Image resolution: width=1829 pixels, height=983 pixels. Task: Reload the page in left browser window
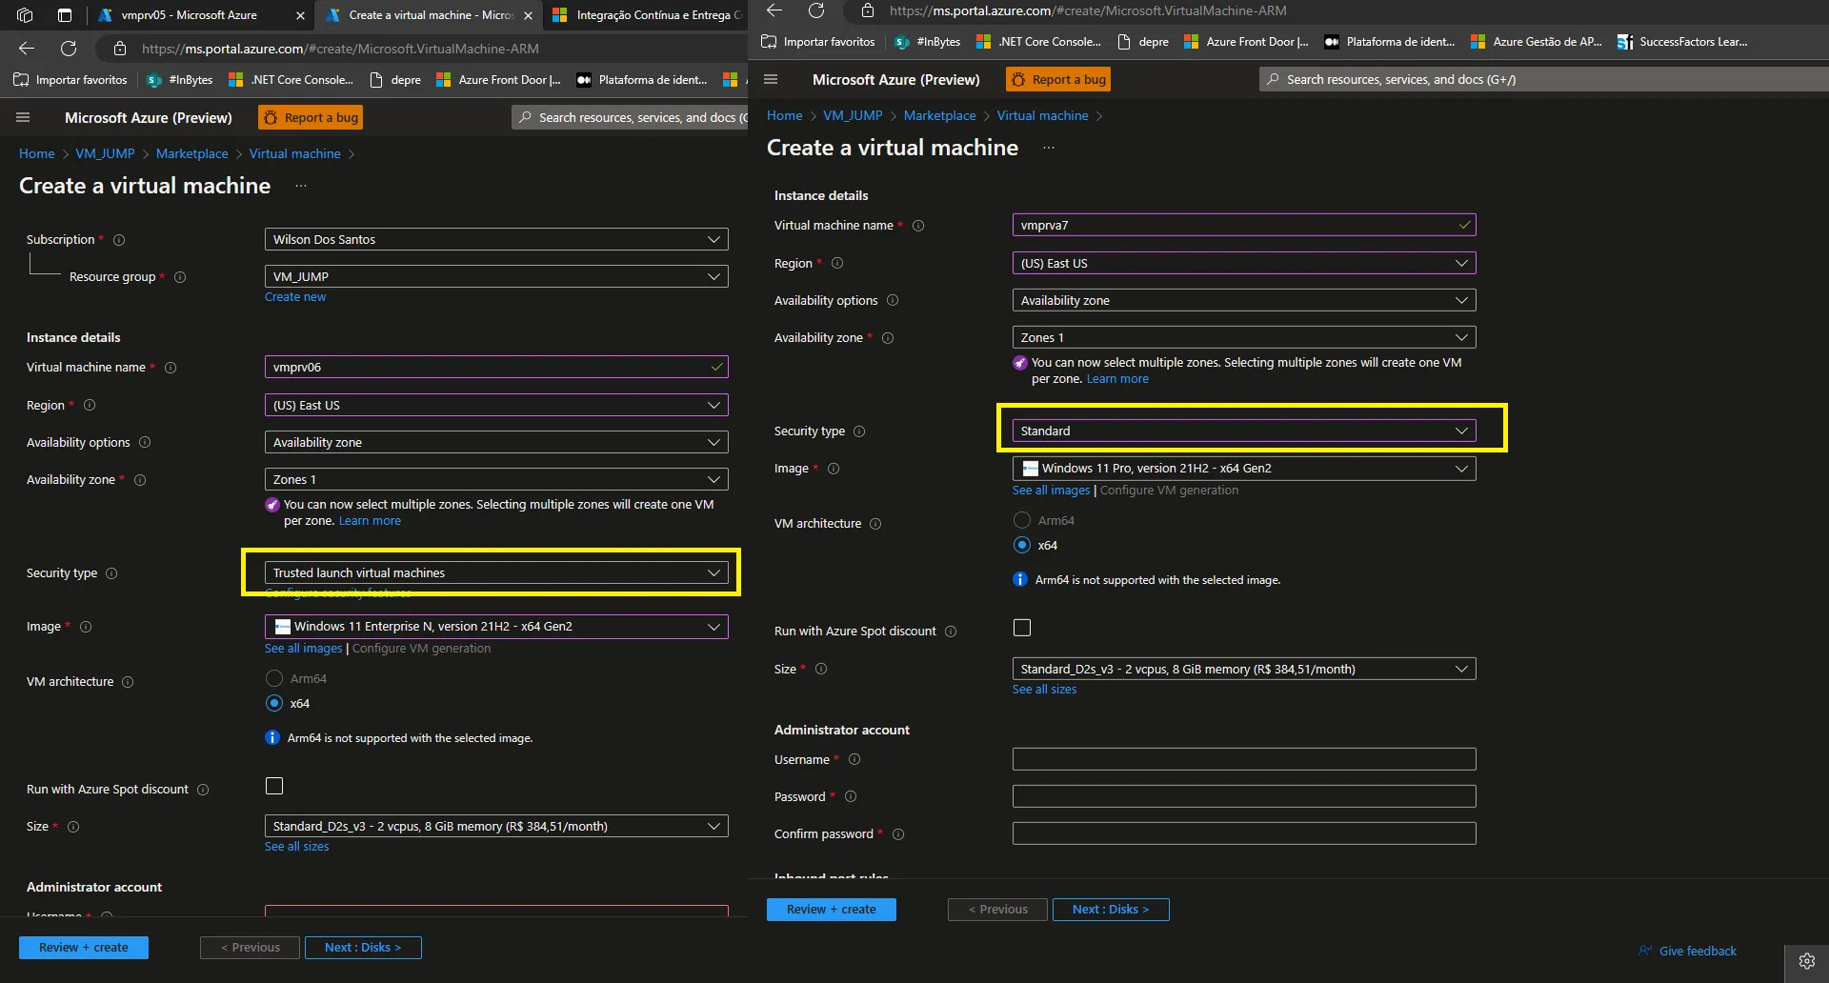[x=69, y=49]
